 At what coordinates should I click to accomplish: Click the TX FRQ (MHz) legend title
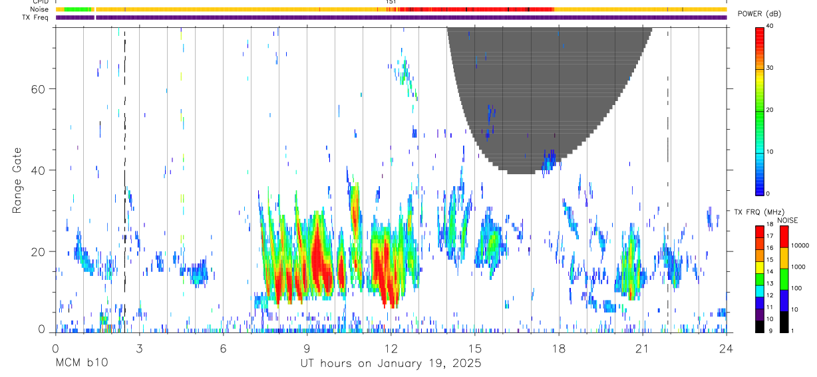760,212
